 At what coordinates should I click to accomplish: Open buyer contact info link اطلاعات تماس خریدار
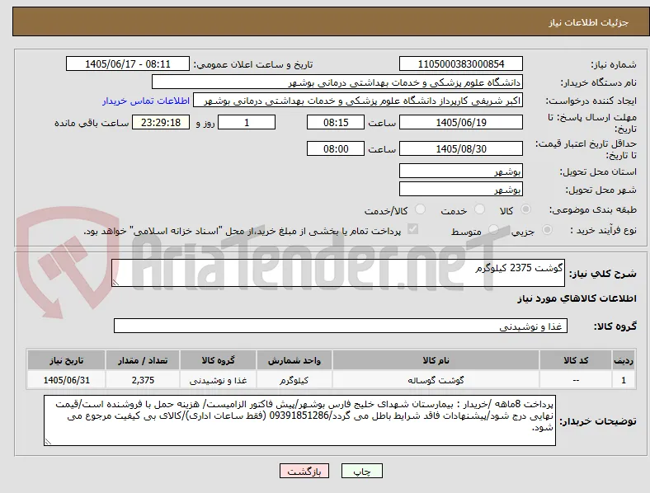click(x=146, y=101)
